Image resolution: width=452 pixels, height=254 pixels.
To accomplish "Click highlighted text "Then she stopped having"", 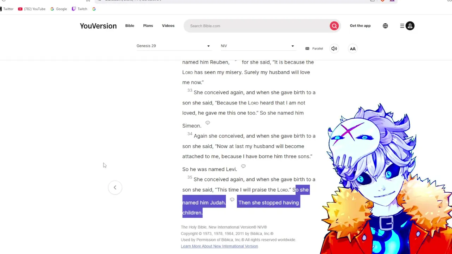I will tap(268, 202).
